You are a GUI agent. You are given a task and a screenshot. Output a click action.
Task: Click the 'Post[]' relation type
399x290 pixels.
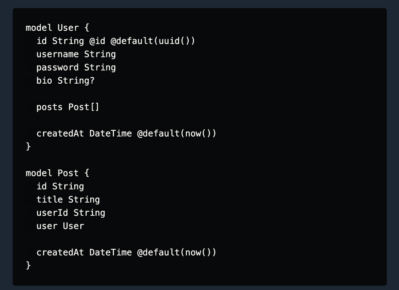(x=83, y=107)
